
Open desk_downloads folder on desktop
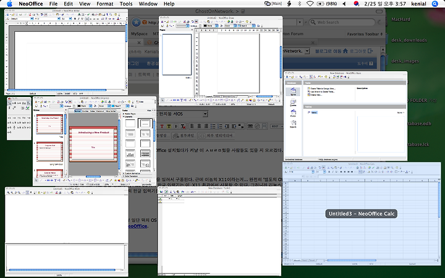409,40
